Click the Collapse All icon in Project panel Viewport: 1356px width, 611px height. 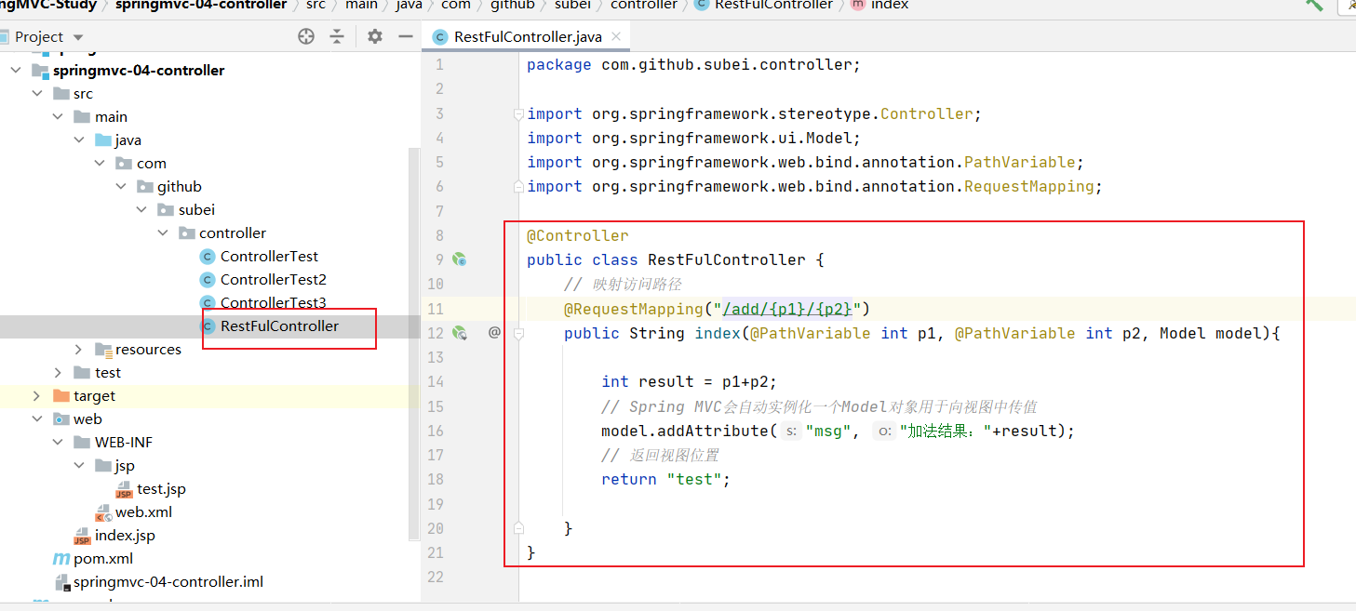(x=337, y=36)
